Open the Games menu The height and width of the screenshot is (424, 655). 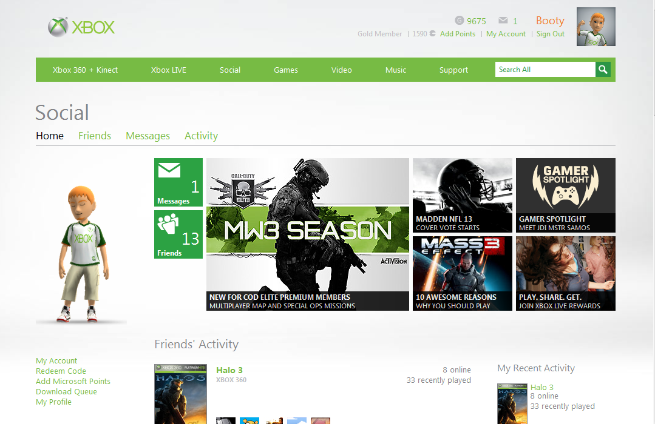tap(286, 70)
